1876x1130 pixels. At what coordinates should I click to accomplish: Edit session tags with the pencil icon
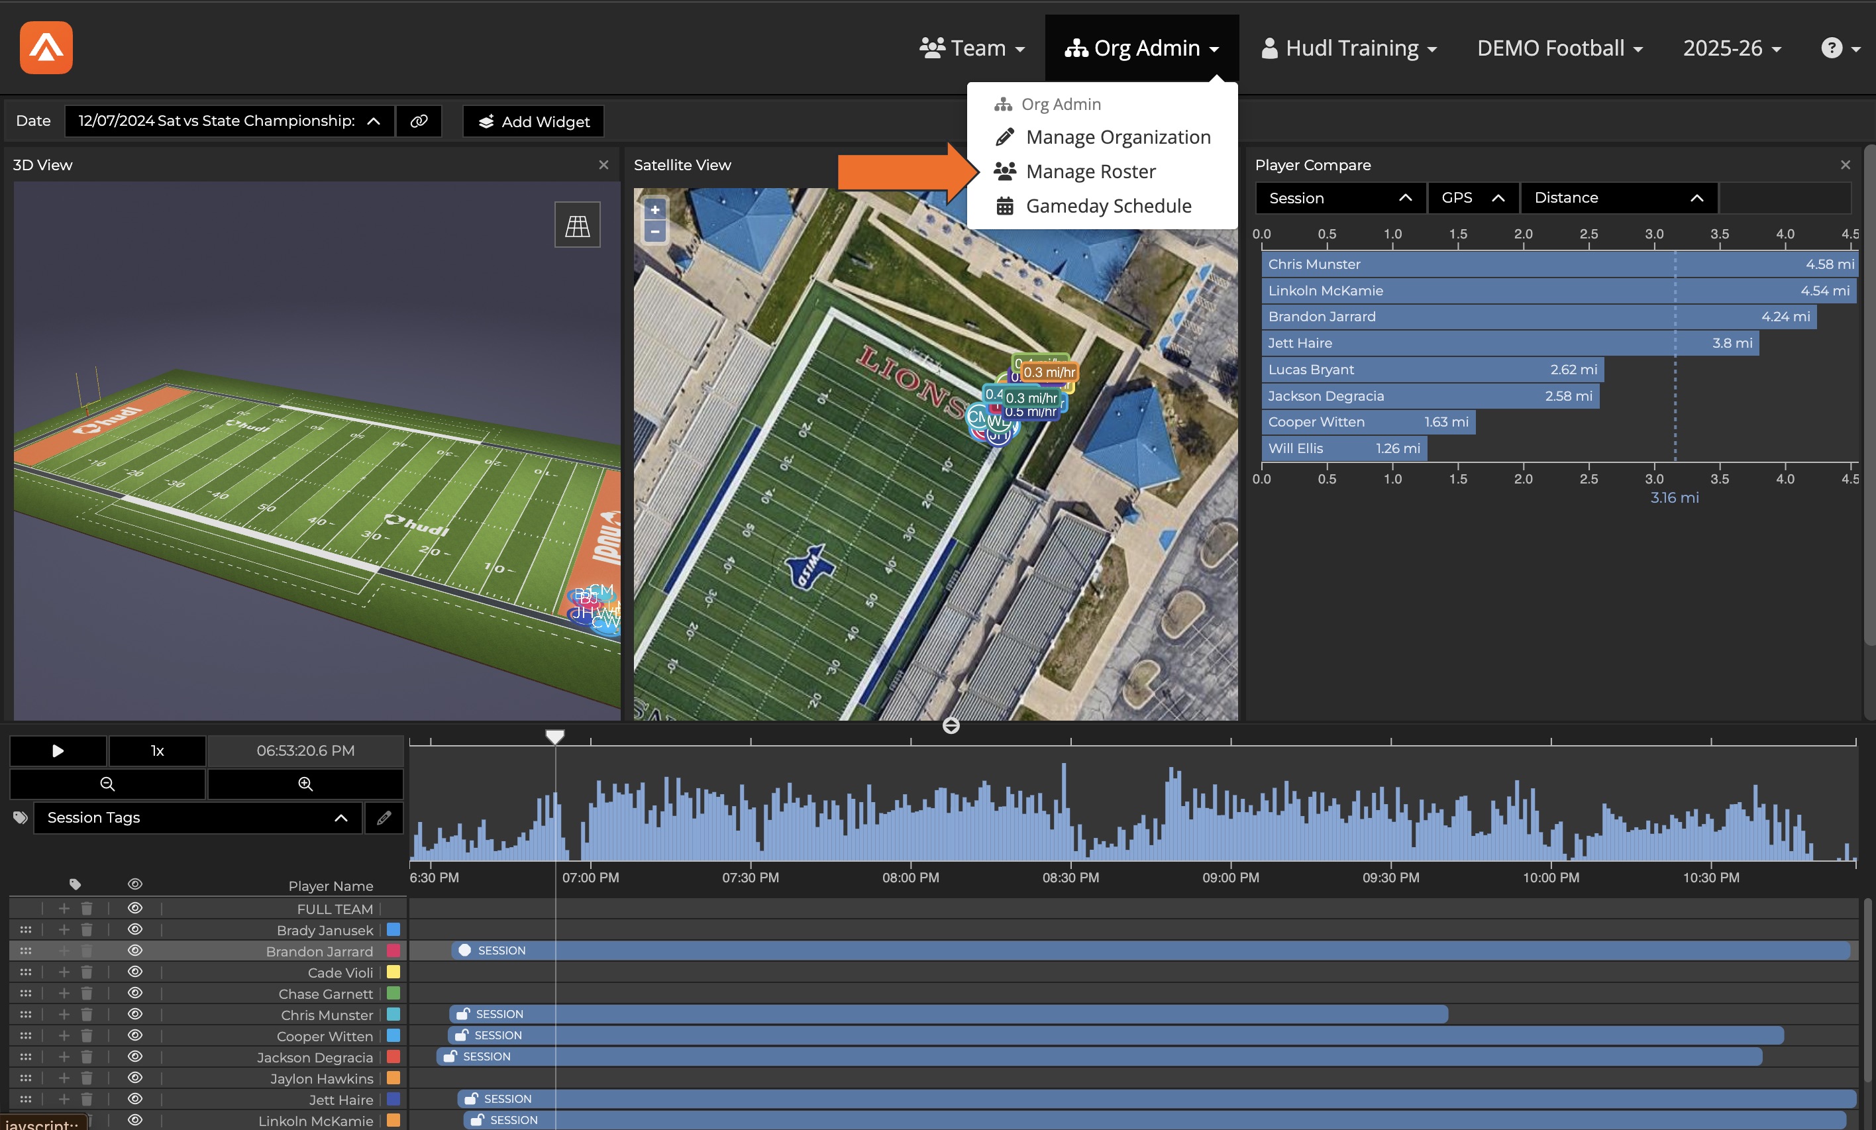click(x=384, y=818)
